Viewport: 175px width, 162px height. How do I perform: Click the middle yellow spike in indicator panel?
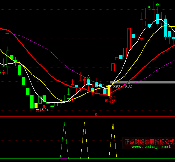click(84, 140)
